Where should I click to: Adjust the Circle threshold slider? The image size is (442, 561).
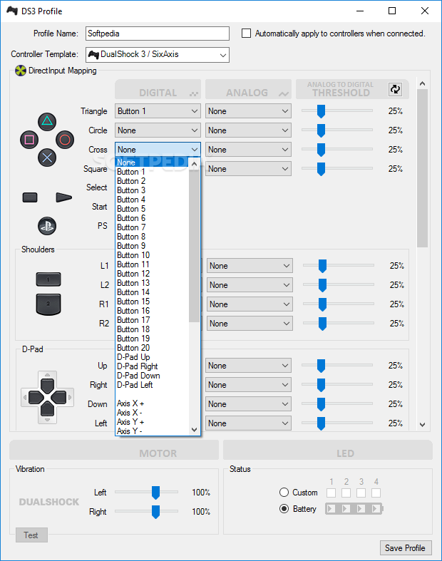[x=321, y=130]
